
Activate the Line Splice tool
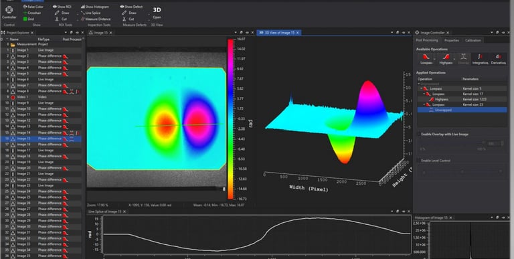(x=90, y=13)
